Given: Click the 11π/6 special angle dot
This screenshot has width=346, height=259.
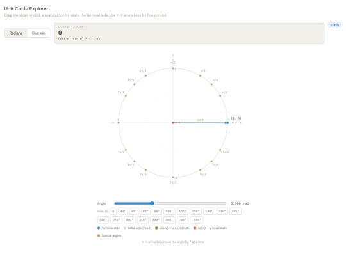Looking at the screenshot, I should pos(220,150).
